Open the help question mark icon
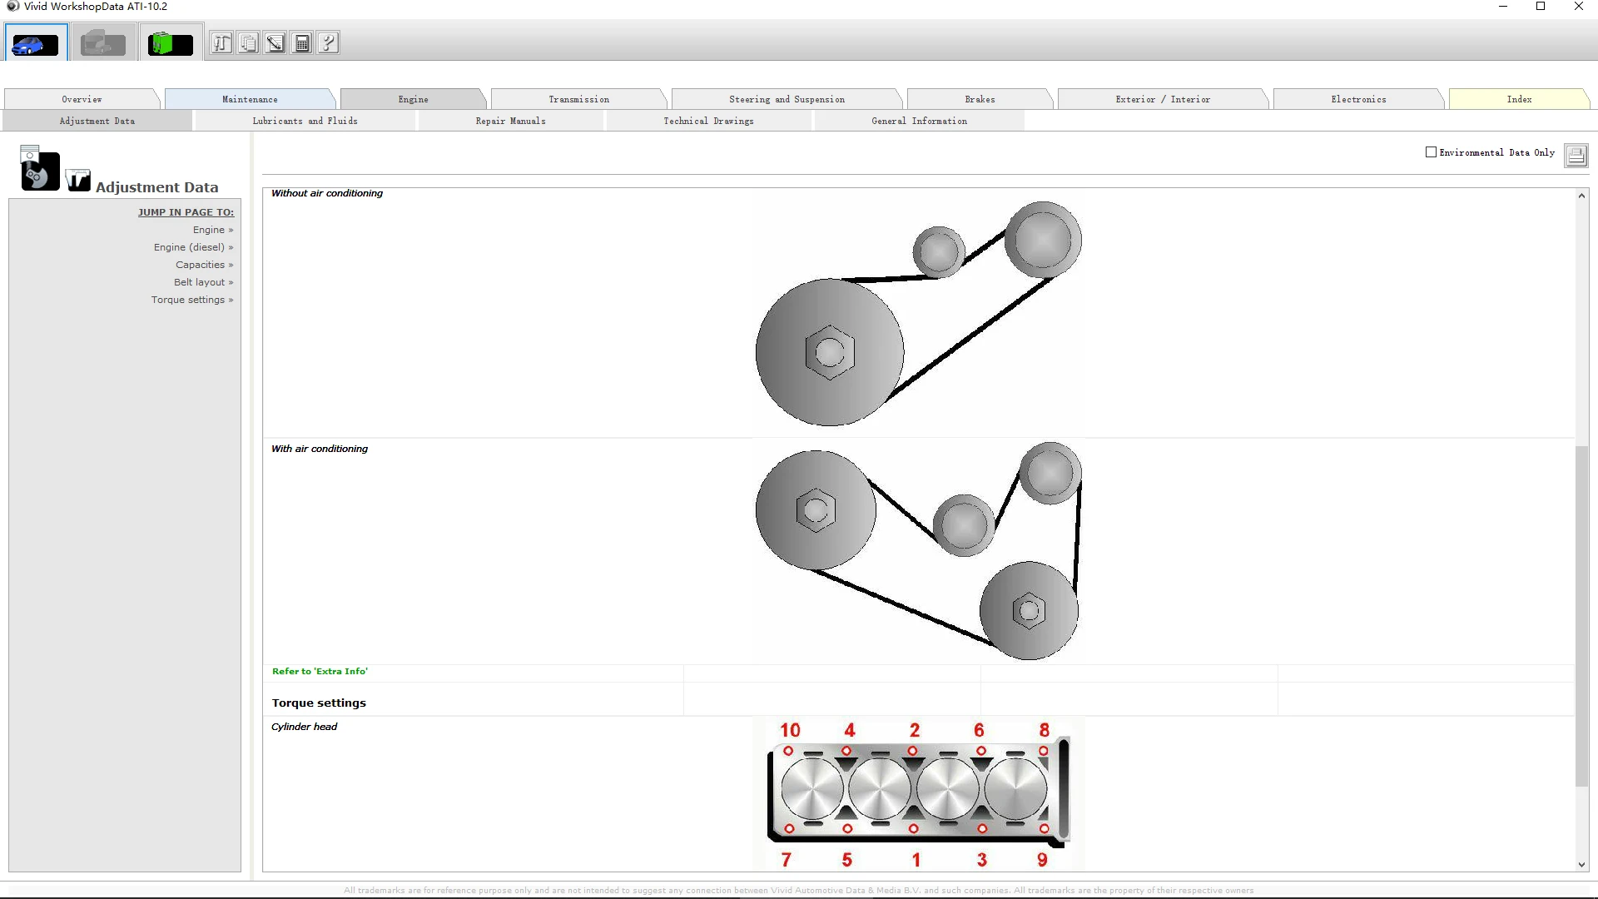This screenshot has height=899, width=1598. click(x=329, y=43)
